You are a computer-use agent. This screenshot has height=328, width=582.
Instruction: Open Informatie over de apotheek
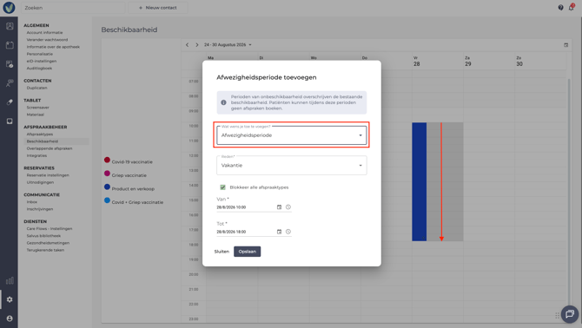pyautogui.click(x=53, y=47)
